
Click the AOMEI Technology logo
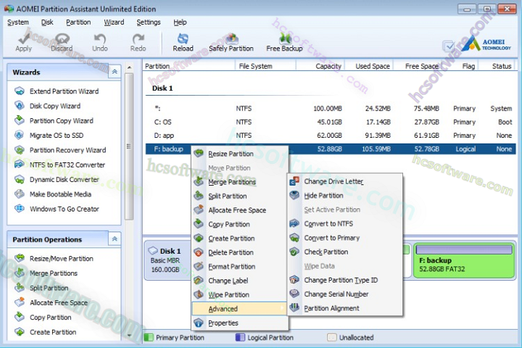click(486, 43)
